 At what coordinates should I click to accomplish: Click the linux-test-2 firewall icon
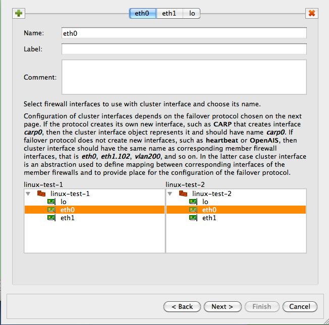pos(183,193)
